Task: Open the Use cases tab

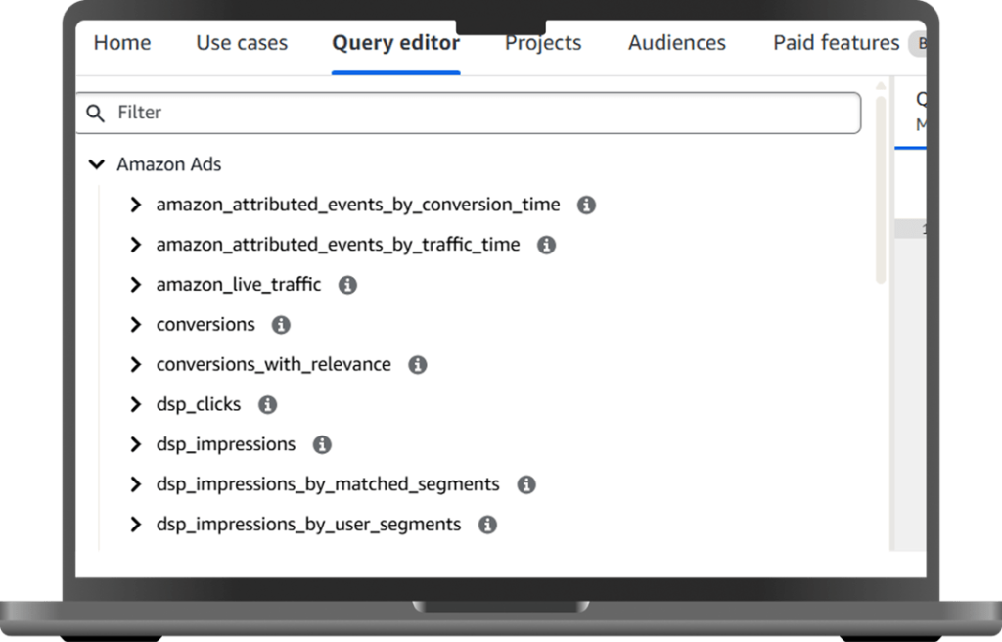Action: [x=242, y=43]
